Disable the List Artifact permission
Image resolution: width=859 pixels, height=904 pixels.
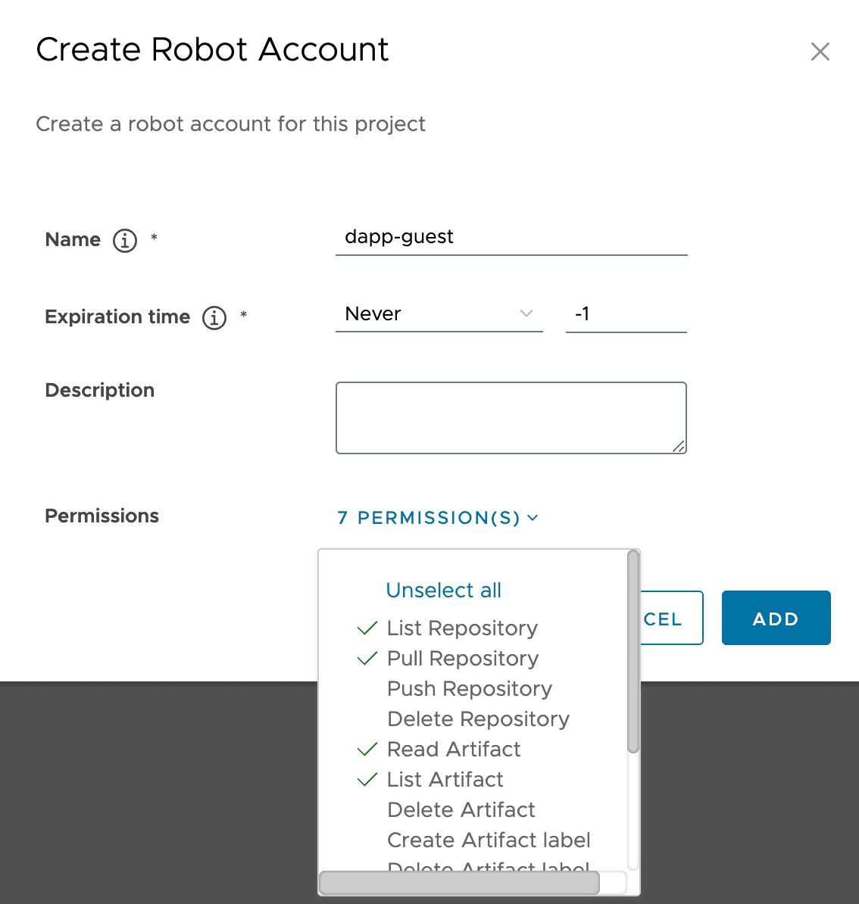coord(445,779)
